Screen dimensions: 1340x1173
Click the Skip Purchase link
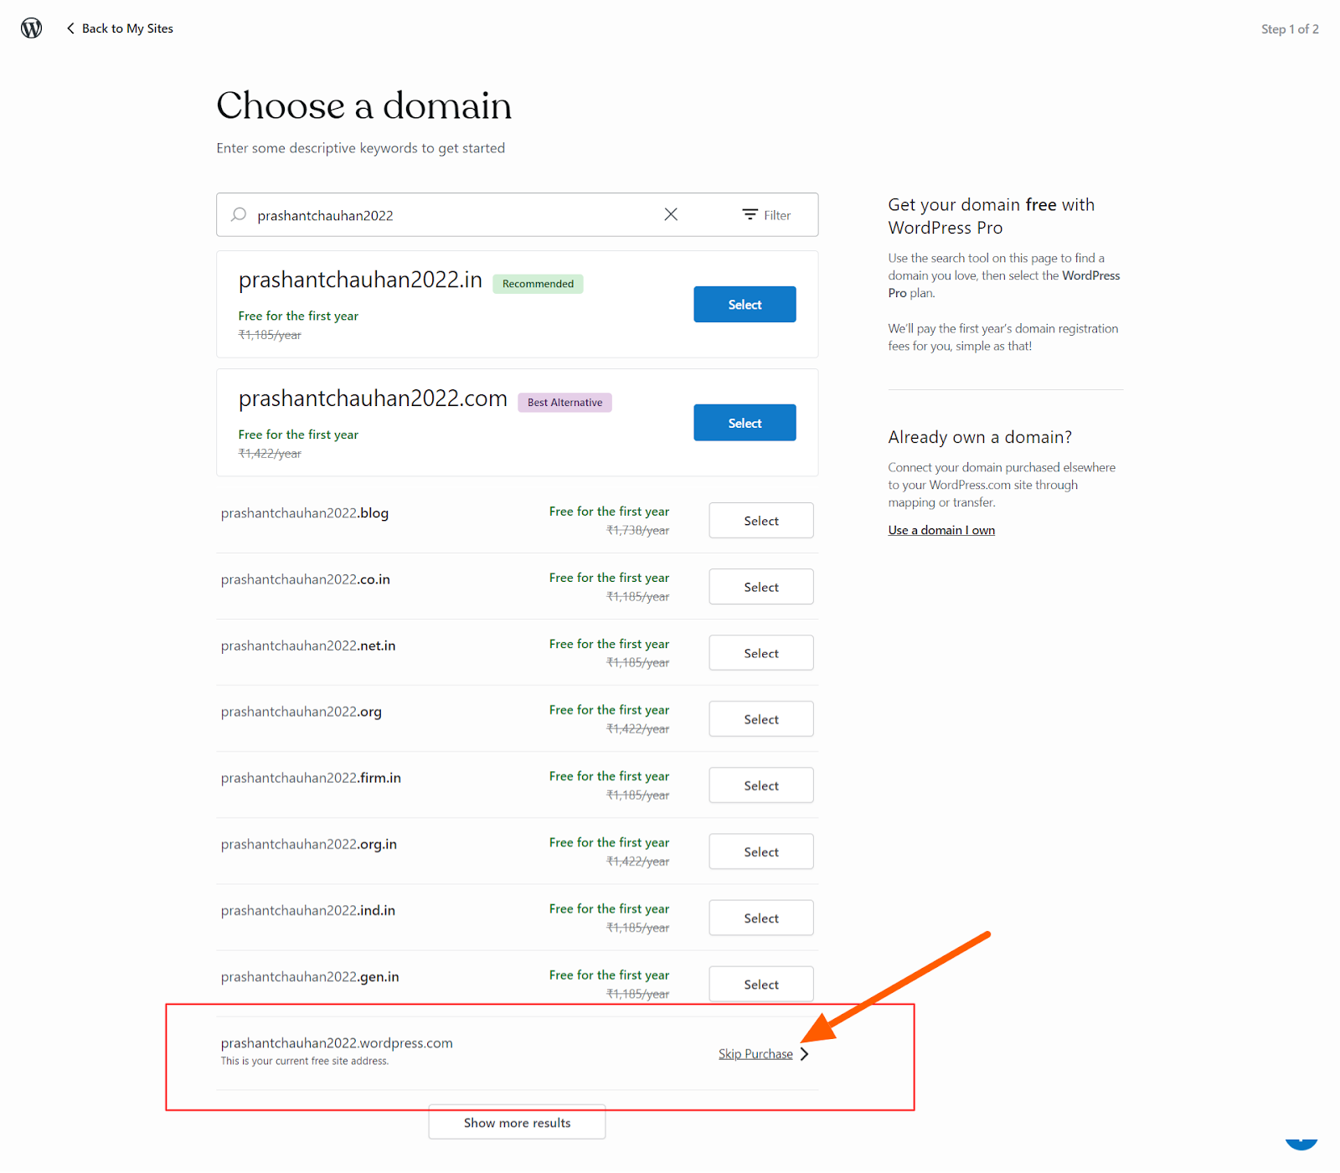point(755,1054)
